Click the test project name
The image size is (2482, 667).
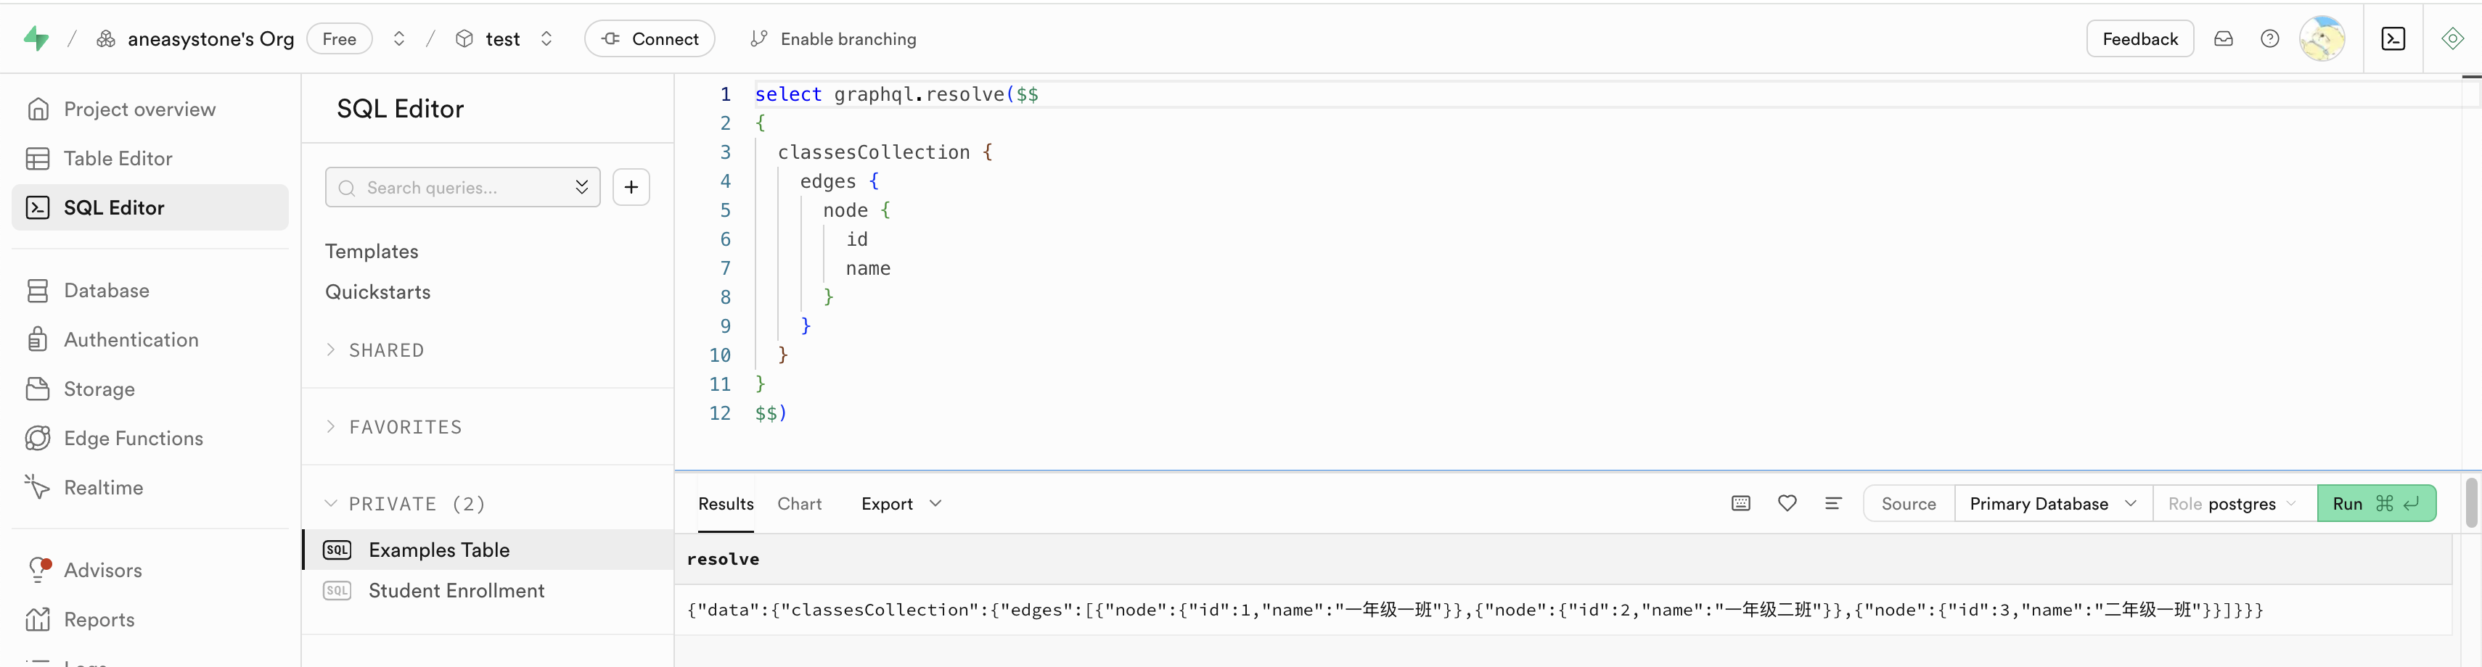(502, 38)
